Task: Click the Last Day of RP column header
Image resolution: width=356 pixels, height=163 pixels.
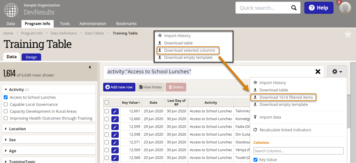Action: (176, 102)
